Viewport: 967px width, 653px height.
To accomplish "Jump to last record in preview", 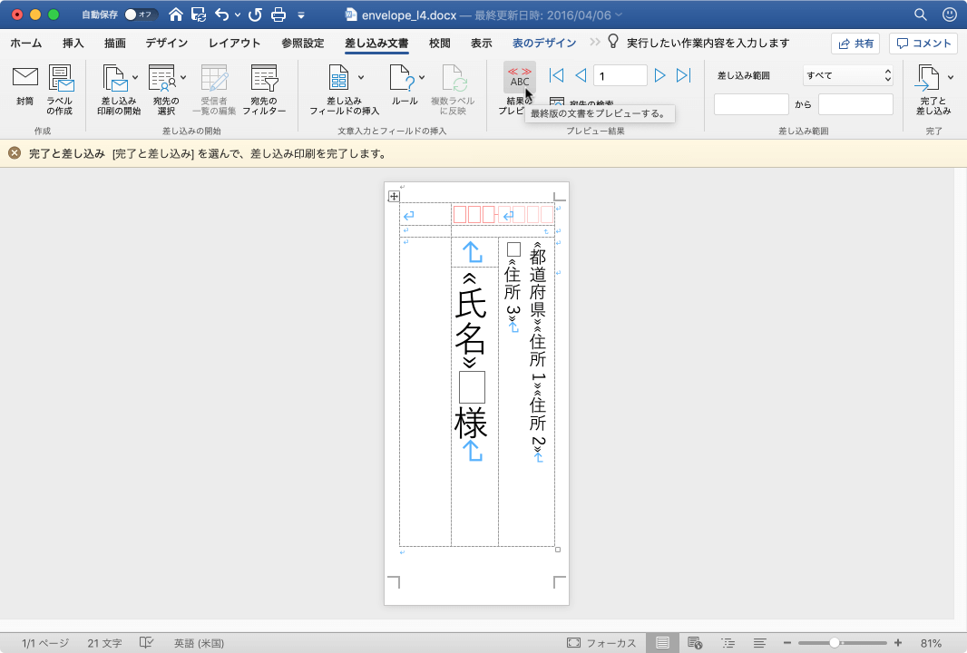I will [x=684, y=75].
